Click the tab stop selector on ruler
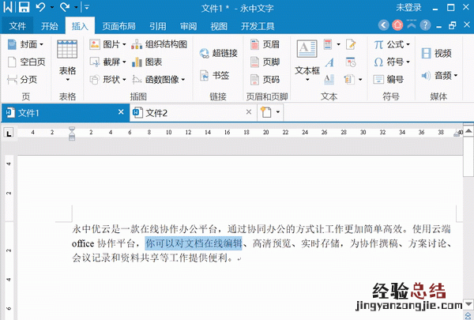 pyautogui.click(x=8, y=132)
